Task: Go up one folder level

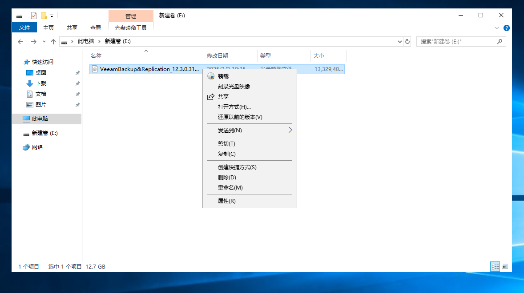Action: pyautogui.click(x=53, y=41)
